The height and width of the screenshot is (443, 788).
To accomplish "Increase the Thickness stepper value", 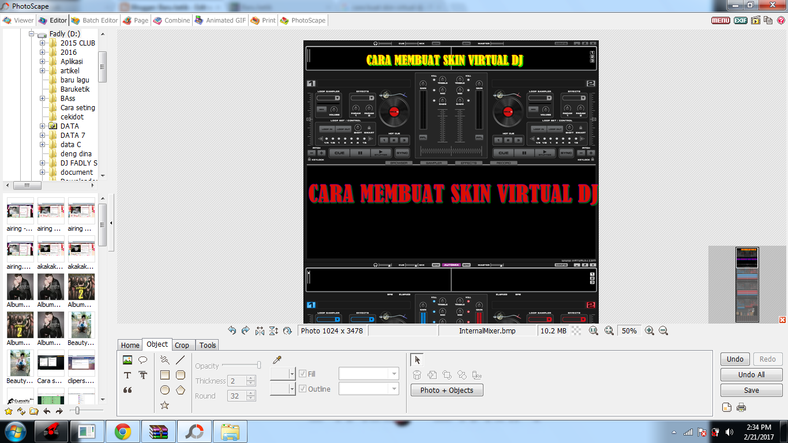I will tap(251, 378).
